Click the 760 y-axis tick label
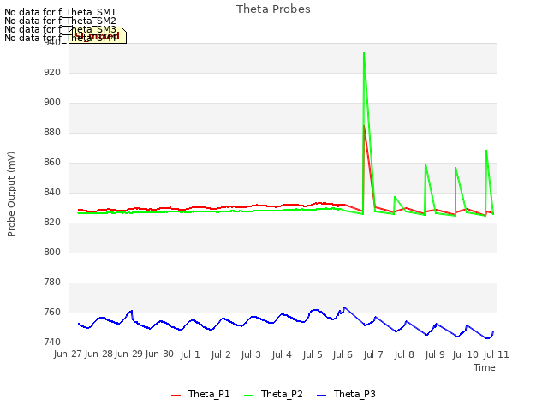The width and height of the screenshot is (548, 411). (52, 312)
